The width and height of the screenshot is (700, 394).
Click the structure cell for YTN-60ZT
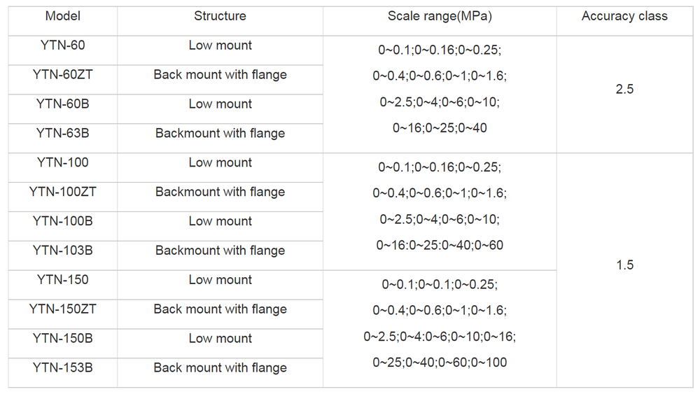point(220,75)
